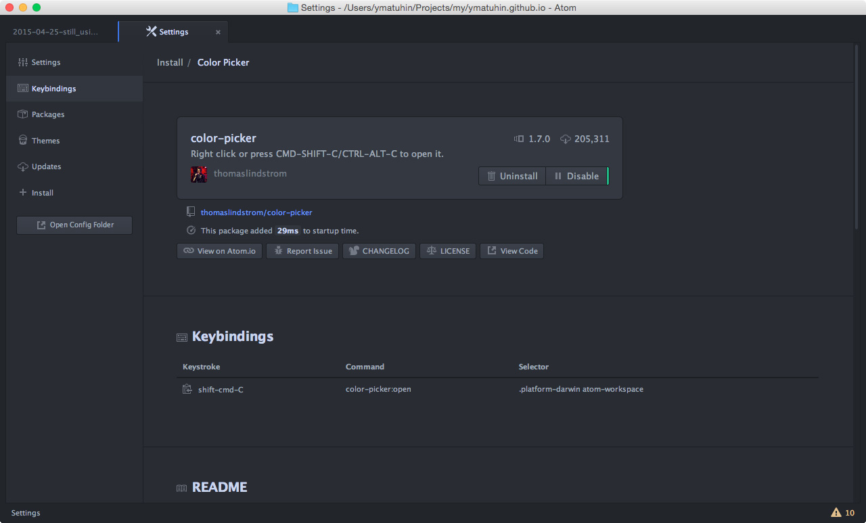Viewport: 866px width, 523px height.
Task: Click the Keystroke column header
Action: click(201, 367)
